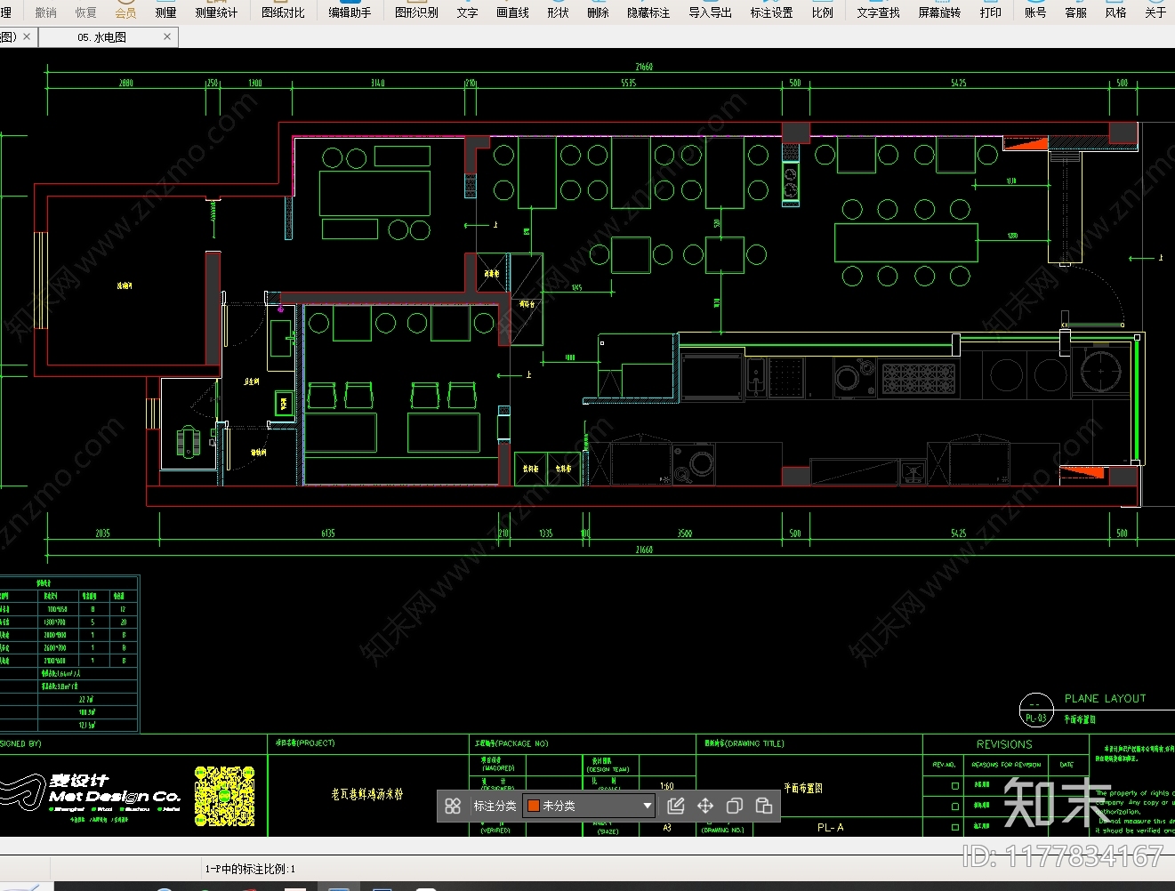Click the 删除 delete button
Image resolution: width=1175 pixels, height=891 pixels.
tap(598, 12)
